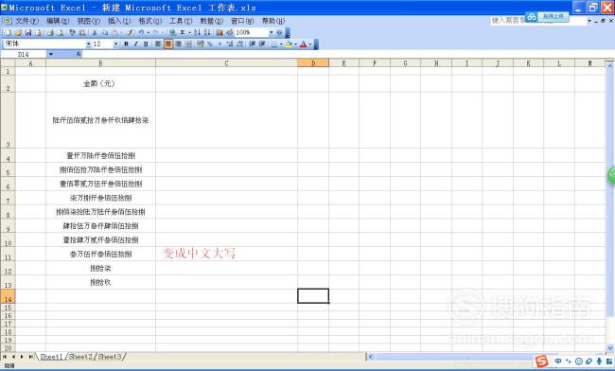Screen dimensions: 615x371
Task: Toggle Italic formatting
Action: 136,44
